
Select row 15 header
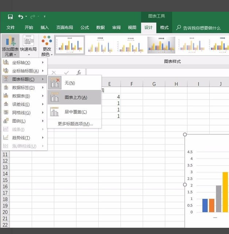(x=5, y=180)
